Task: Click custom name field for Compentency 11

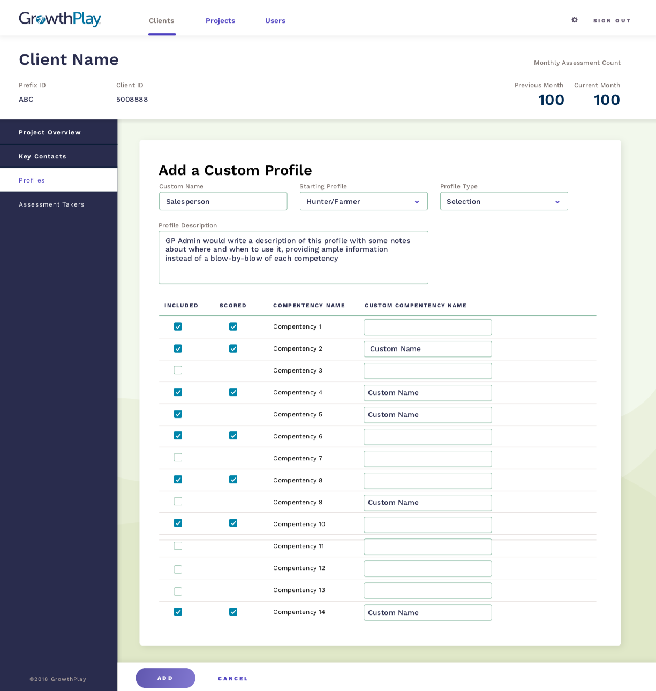Action: [x=428, y=546]
